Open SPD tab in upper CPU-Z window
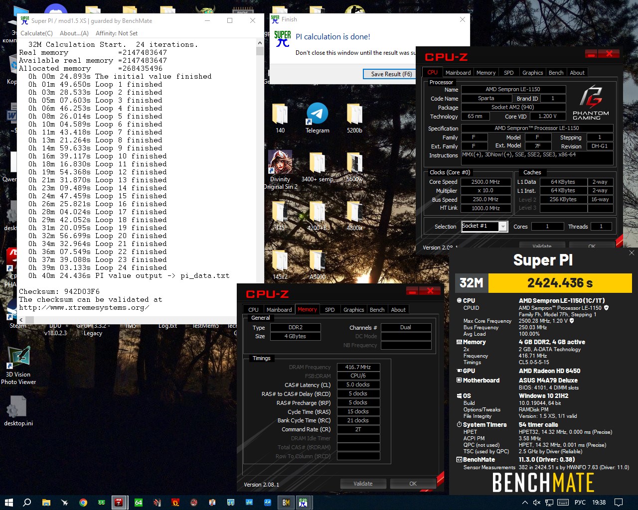 (x=508, y=72)
